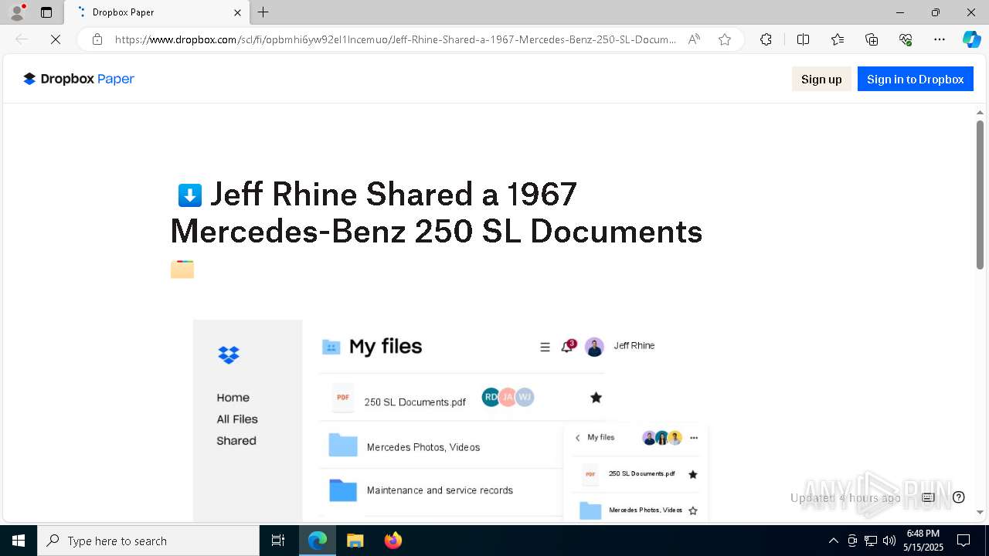Click Sign in to Dropbox button

click(915, 79)
